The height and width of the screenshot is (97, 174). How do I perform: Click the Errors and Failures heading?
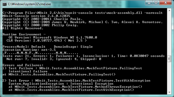(x=23, y=65)
